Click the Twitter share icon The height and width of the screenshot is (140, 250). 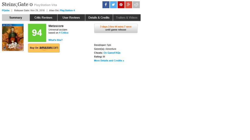[x=114, y=5]
